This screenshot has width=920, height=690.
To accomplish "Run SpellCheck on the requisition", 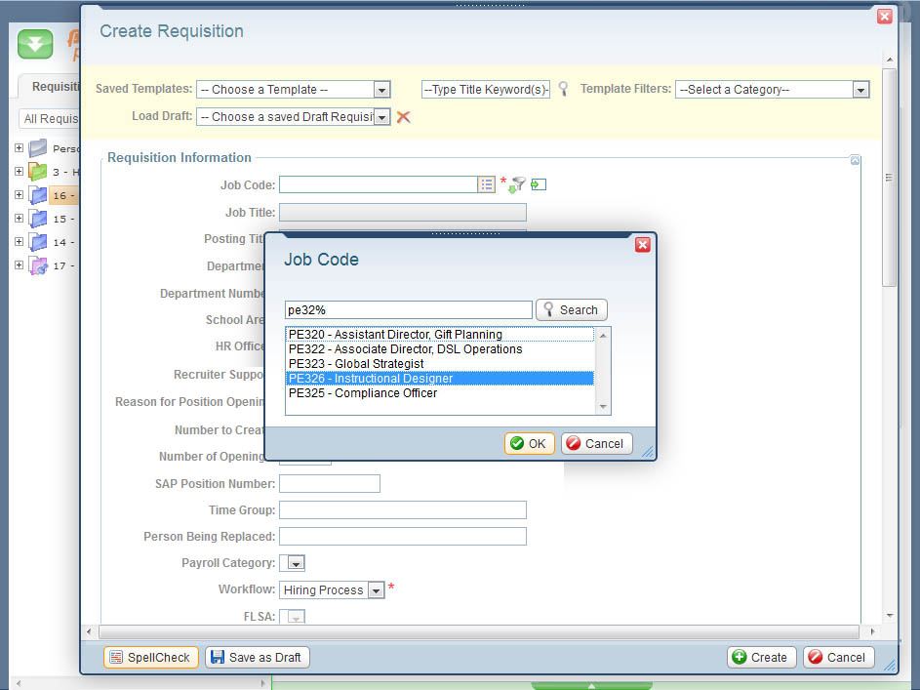I will tap(150, 657).
